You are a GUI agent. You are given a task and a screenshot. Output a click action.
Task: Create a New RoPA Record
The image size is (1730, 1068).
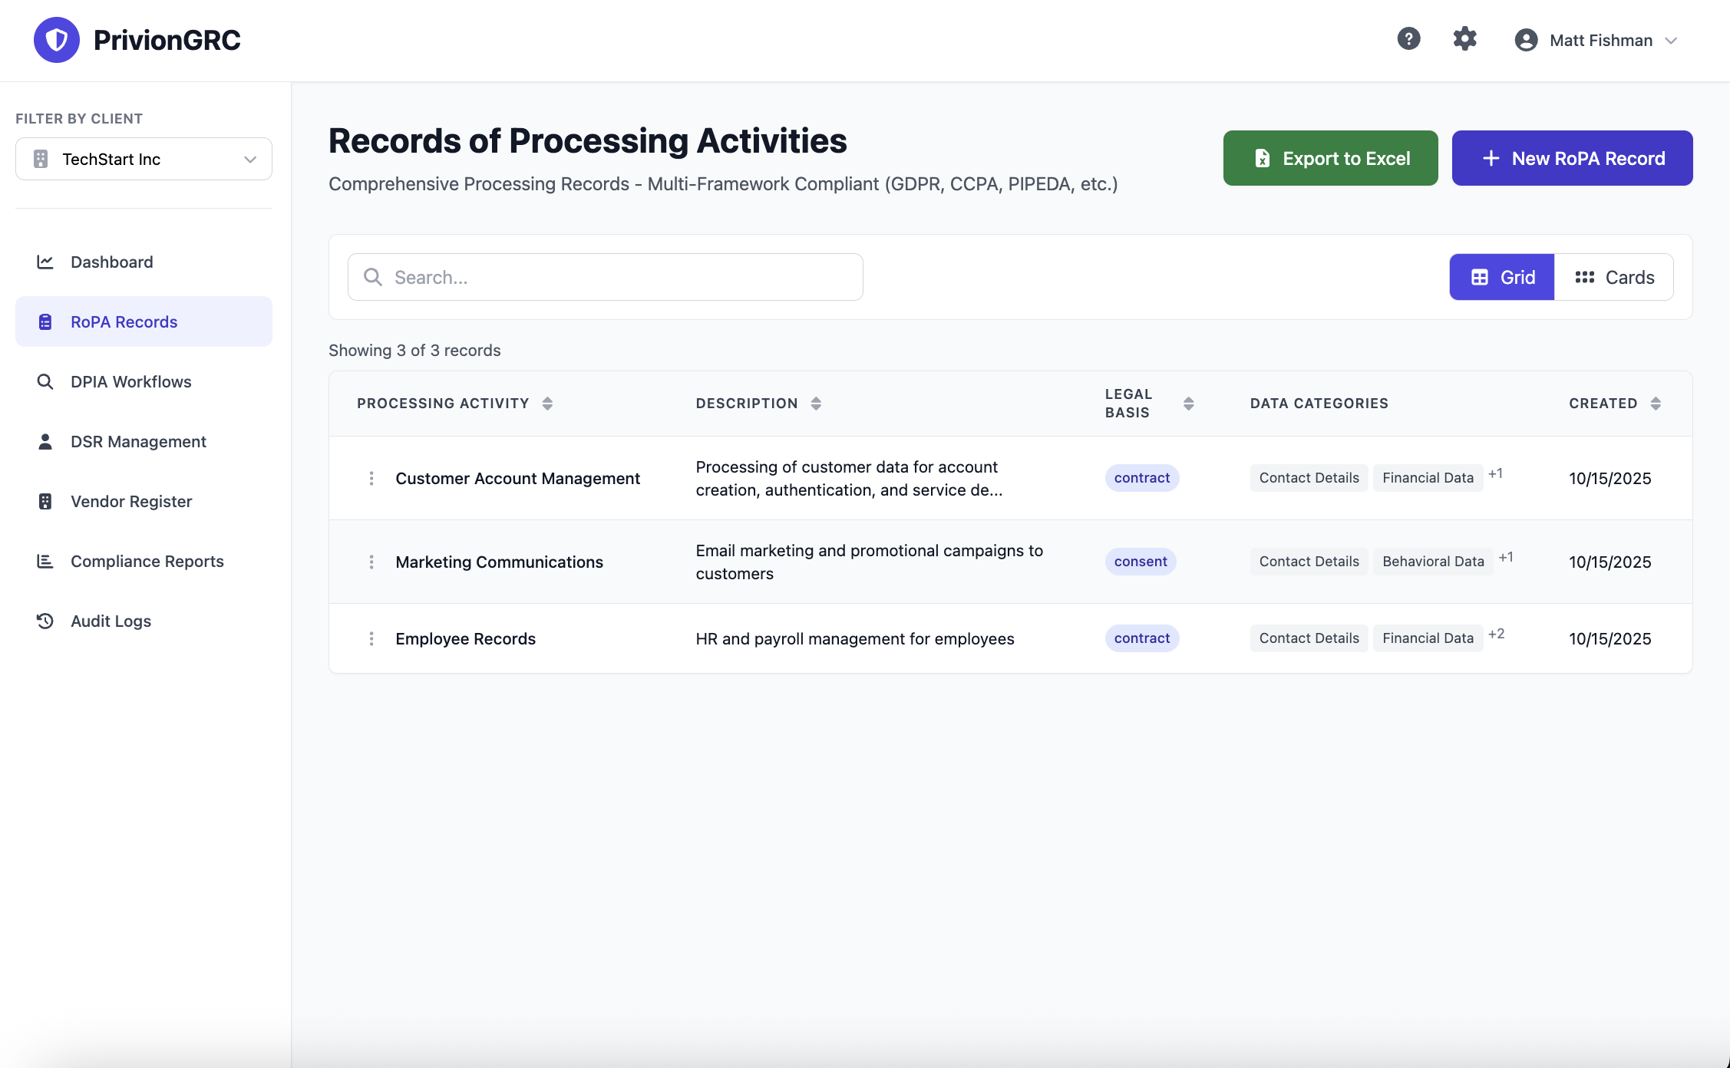1572,158
